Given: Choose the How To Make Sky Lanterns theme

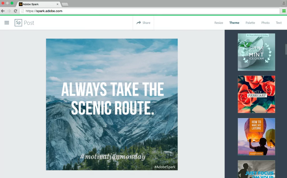Looking at the screenshot, I should pyautogui.click(x=256, y=137).
